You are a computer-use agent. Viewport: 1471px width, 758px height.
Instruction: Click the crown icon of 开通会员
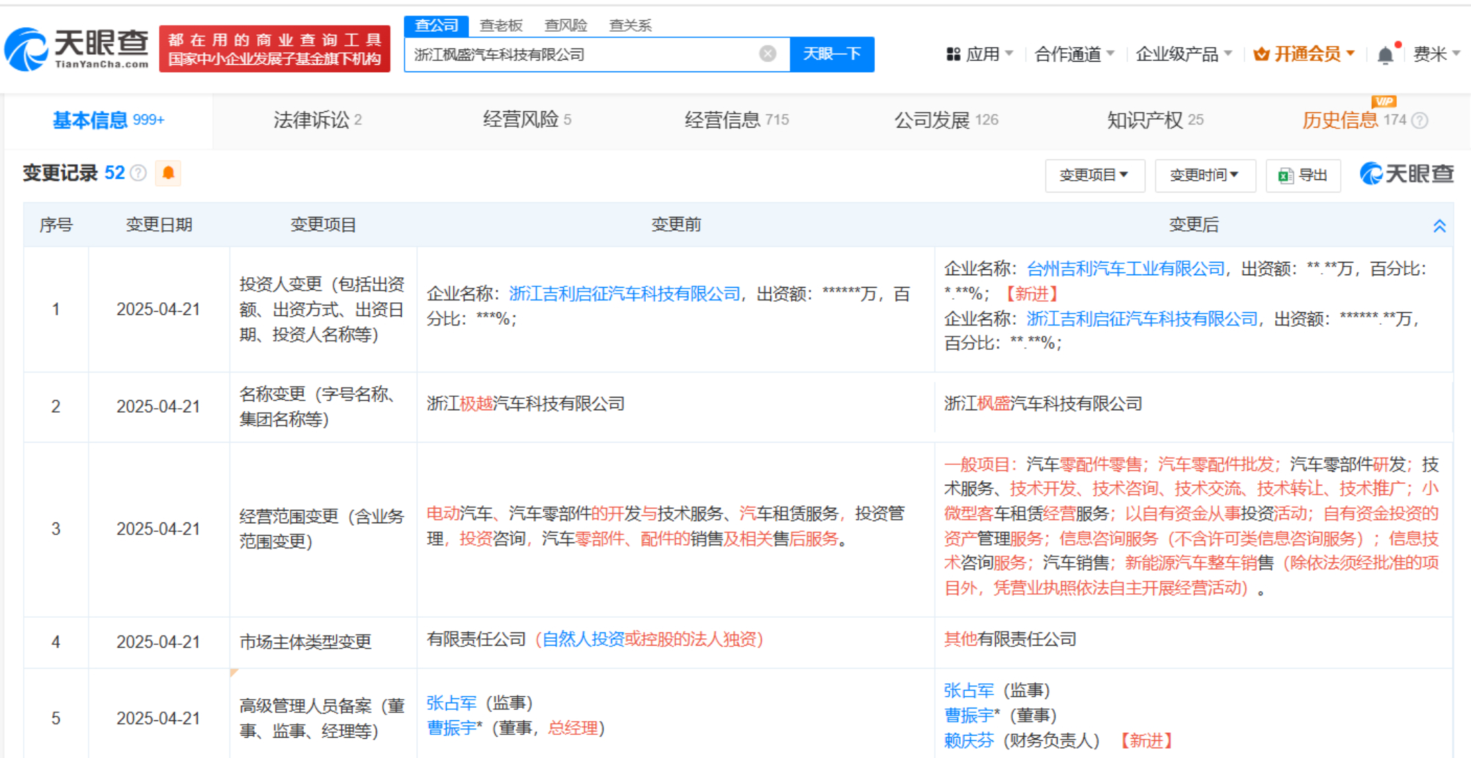[1261, 54]
